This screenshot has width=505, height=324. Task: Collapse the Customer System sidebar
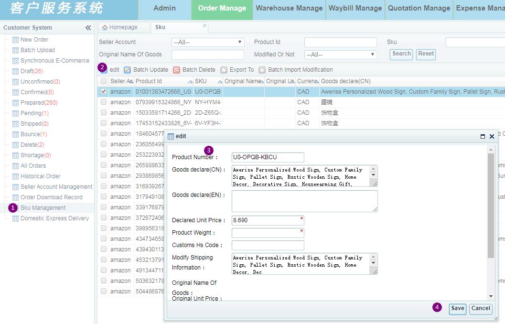[x=88, y=28]
